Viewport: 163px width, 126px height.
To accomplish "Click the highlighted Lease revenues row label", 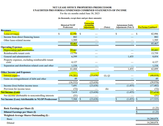I will 11,34.
